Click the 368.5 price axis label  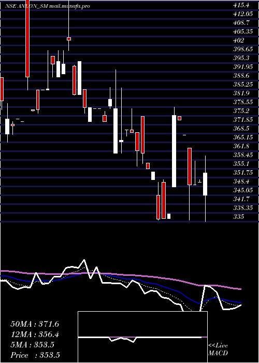[x=241, y=129]
